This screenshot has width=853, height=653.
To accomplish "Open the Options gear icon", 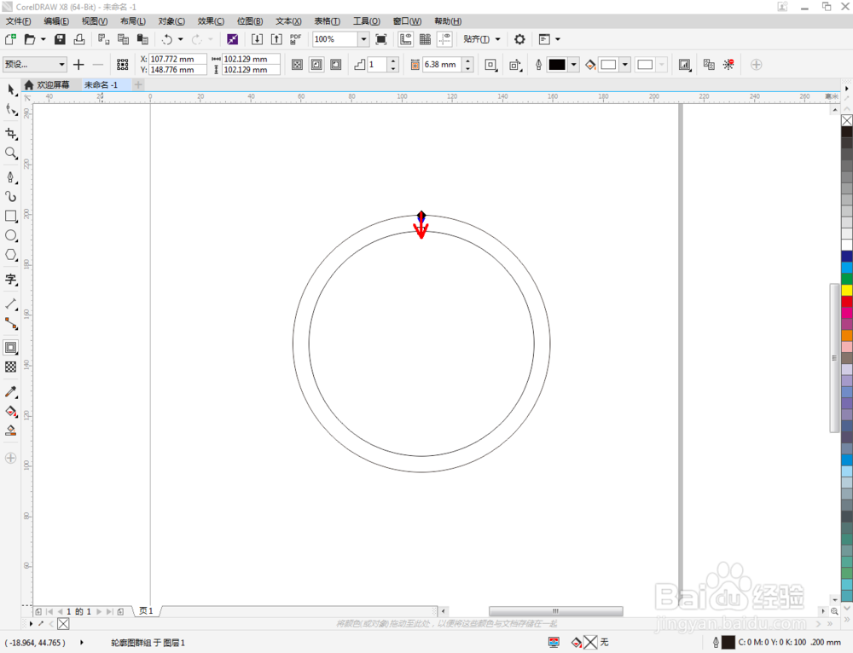I will (x=519, y=39).
